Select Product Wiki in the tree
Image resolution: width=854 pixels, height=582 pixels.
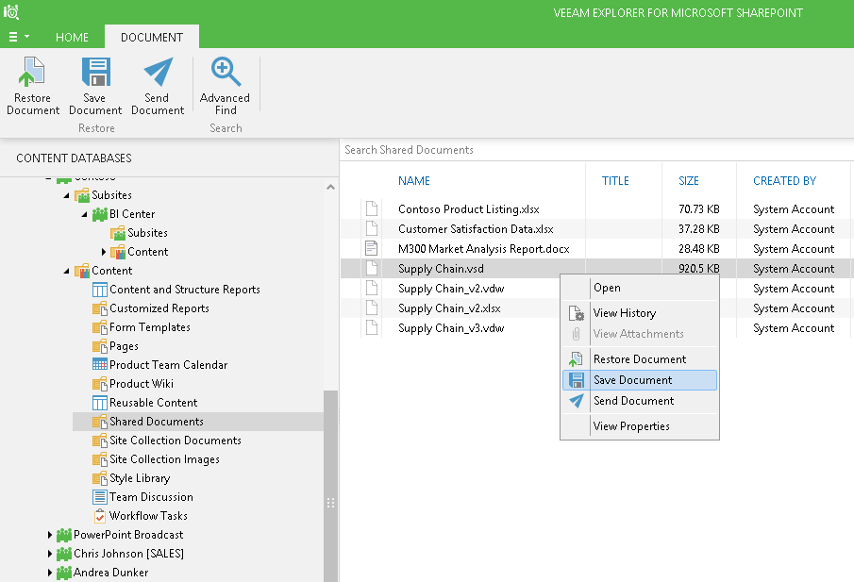141,384
